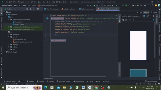Viewport: 161px width, 90px height.
Task: Expand Gradle Scripts node
Action: (4, 52)
